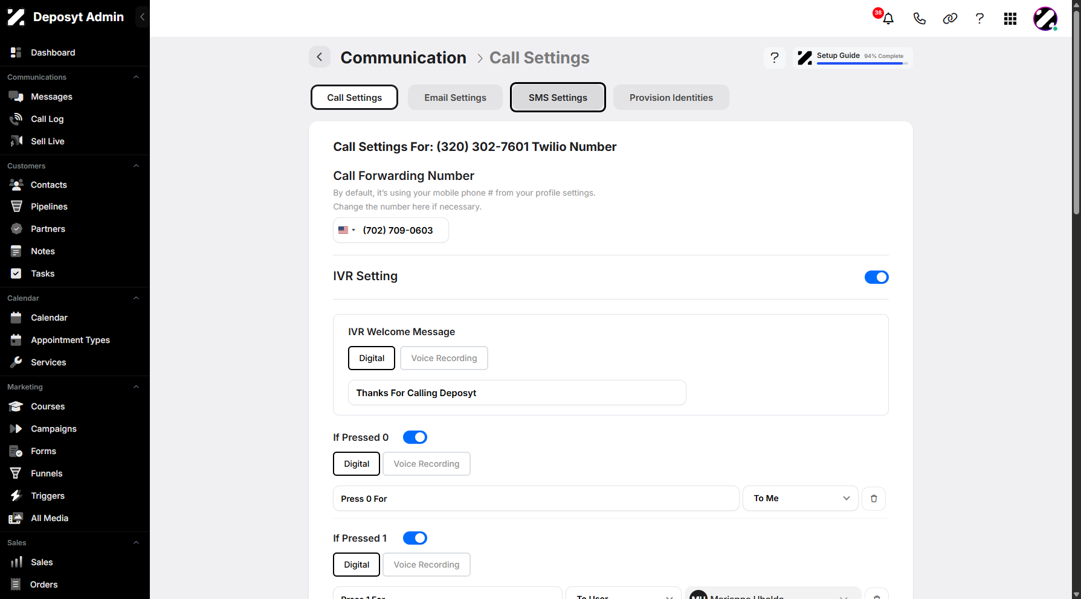Open the link icon in header
Screen dimensions: 1081x599
point(950,19)
